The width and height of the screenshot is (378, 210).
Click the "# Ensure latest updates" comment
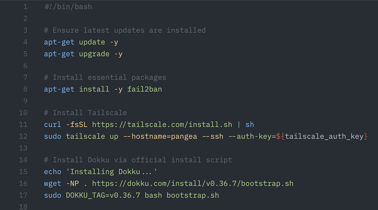tap(125, 31)
